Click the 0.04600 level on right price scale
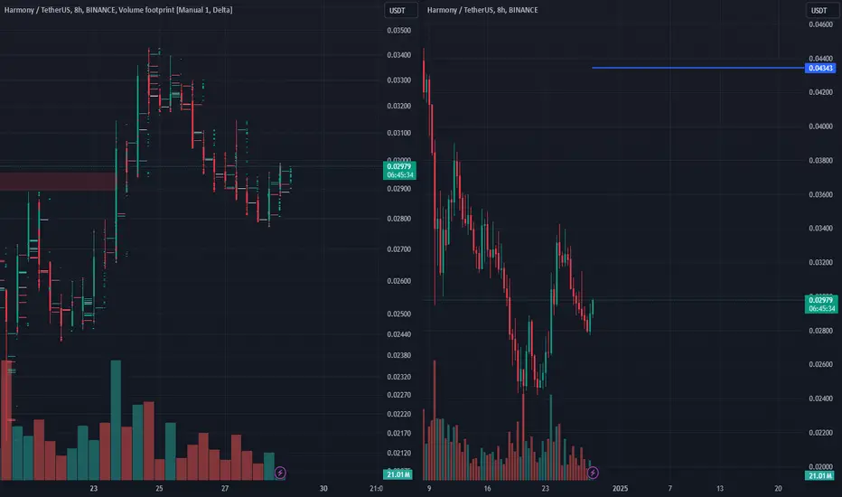 [x=820, y=24]
